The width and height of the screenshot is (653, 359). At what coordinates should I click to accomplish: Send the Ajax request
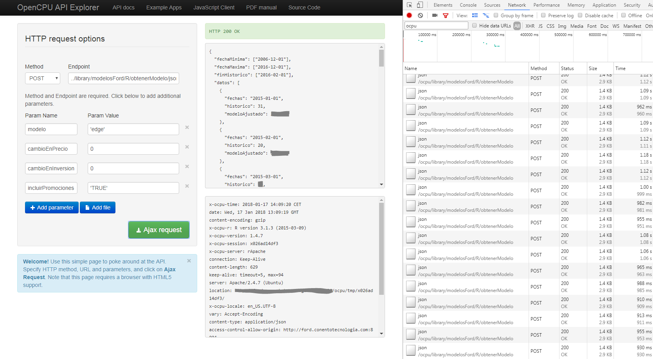(158, 230)
